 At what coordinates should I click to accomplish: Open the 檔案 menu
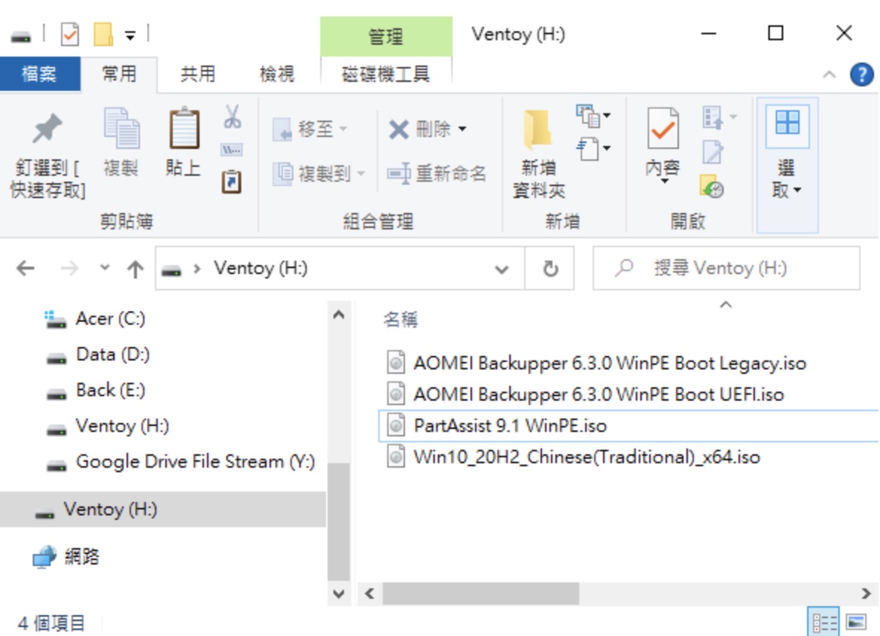[x=39, y=74]
